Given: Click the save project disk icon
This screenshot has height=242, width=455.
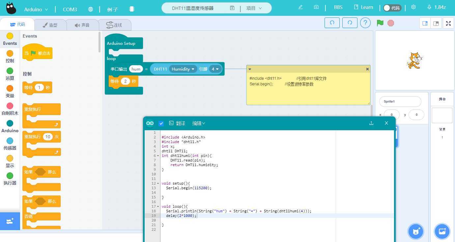Looking at the screenshot, I should pos(232,8).
